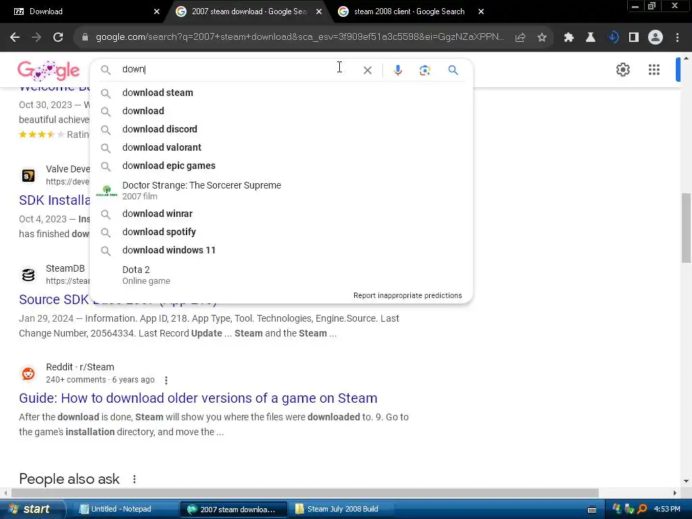The width and height of the screenshot is (692, 519).
Task: Open Steam July 2008 Build taskbar folder
Action: pyautogui.click(x=342, y=509)
